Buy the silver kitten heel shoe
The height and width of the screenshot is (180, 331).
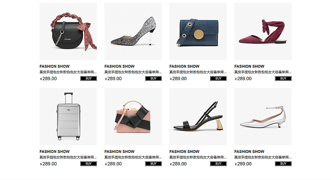click(283, 164)
